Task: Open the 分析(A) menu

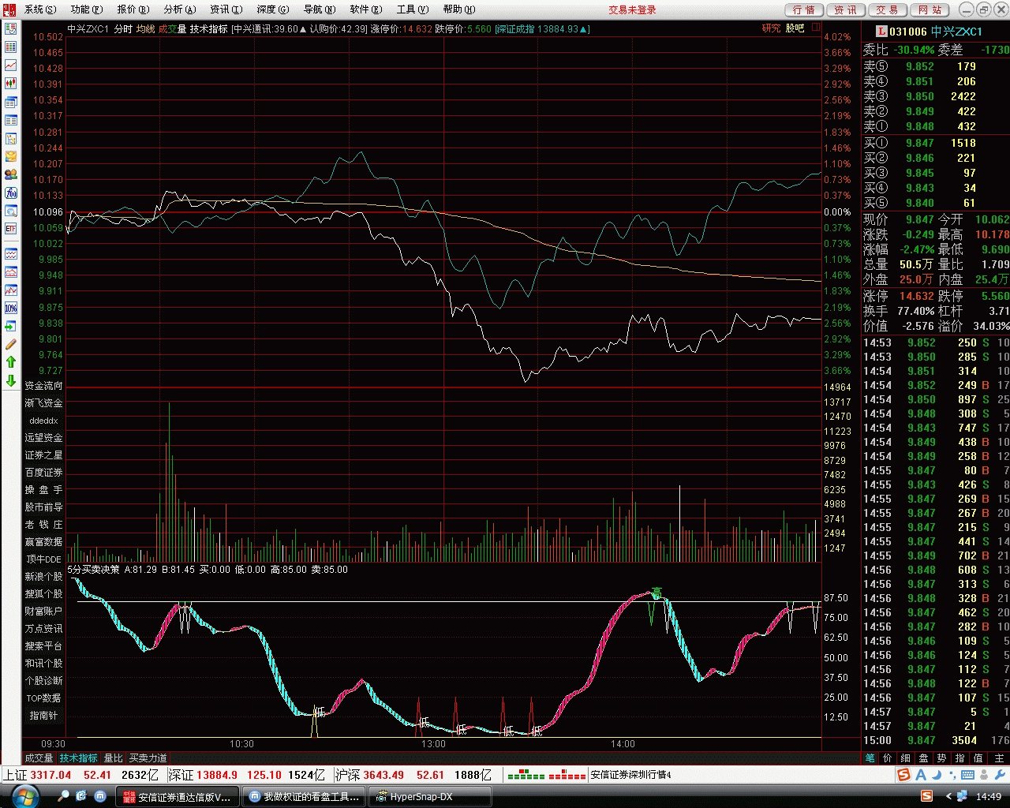Action: (180, 9)
